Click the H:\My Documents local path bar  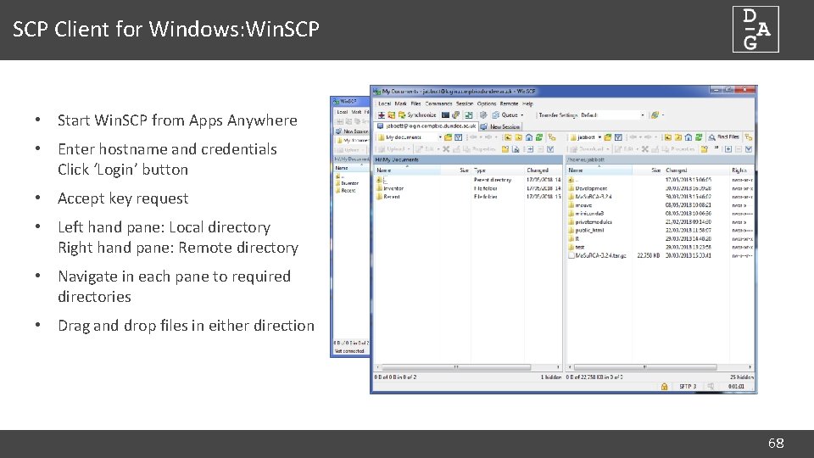point(468,159)
